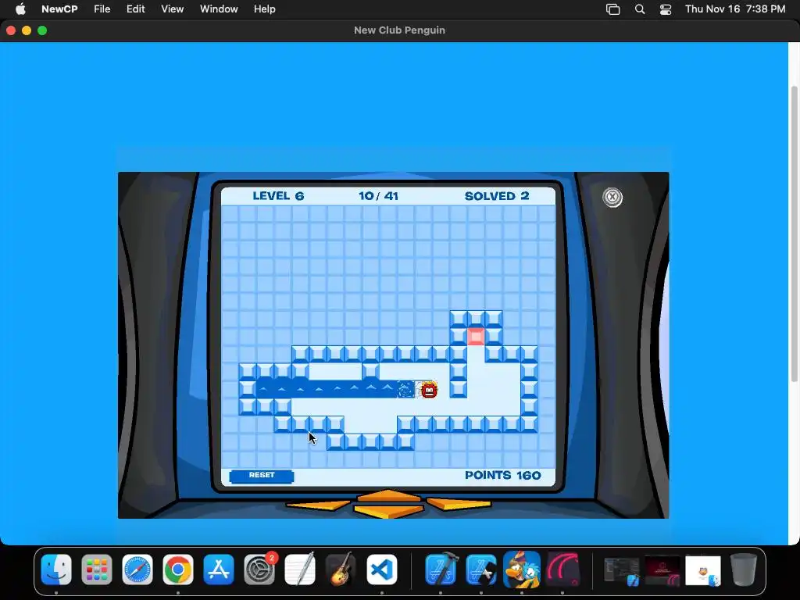
Task: Click the vertical scrollbar of the window
Action: [795, 234]
